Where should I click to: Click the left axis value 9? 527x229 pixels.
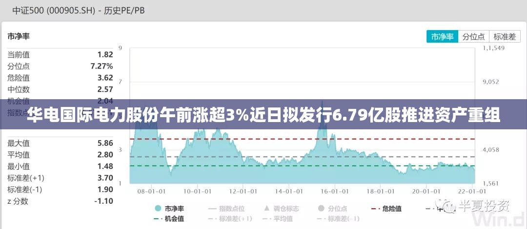(121, 48)
